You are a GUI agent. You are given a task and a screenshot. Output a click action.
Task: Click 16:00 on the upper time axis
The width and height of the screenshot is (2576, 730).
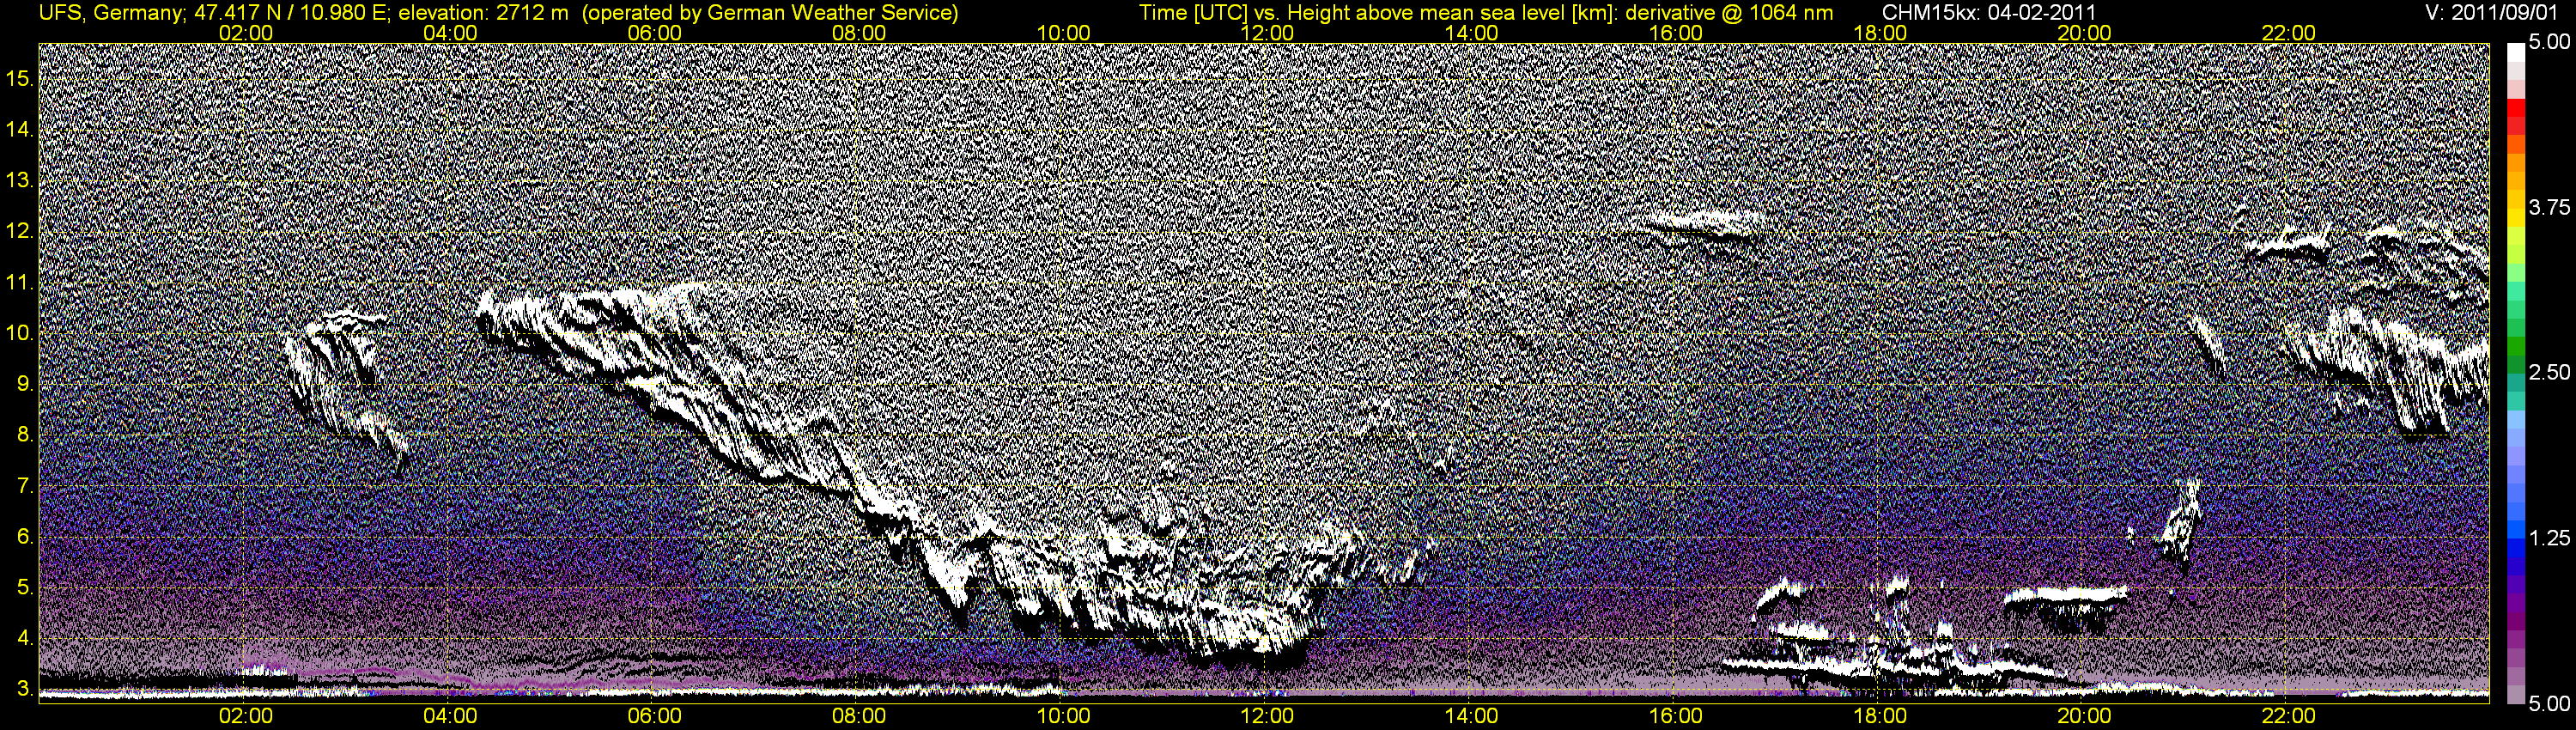coord(1676,33)
